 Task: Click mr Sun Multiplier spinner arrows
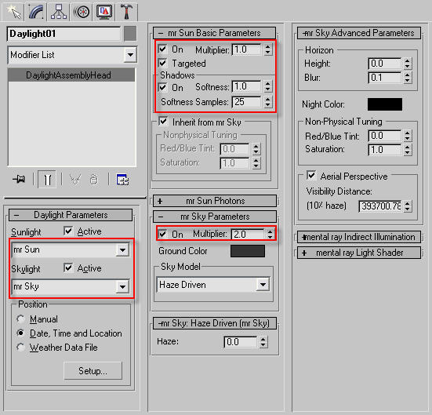268,49
